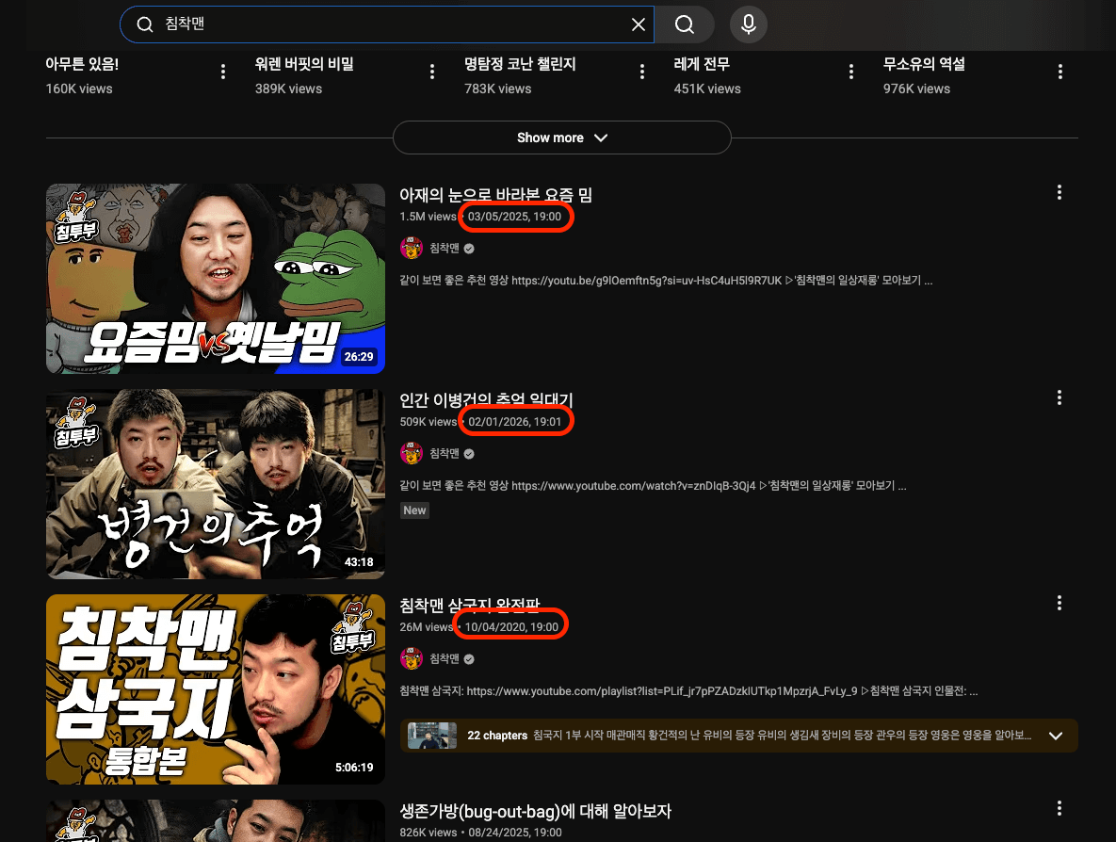Open the 요즘밈 vs 옛날밈 video thumbnail

216,279
